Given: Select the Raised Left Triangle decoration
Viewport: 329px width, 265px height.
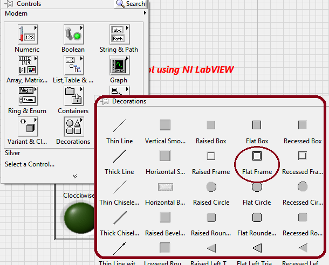Looking at the screenshot, I should point(211,248).
